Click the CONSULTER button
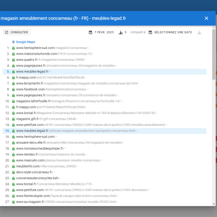 [x=16, y=32]
